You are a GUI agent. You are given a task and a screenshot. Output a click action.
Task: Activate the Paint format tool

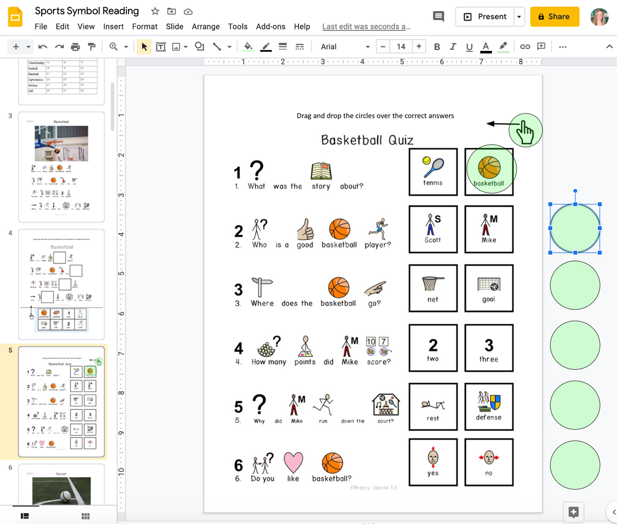pos(93,46)
